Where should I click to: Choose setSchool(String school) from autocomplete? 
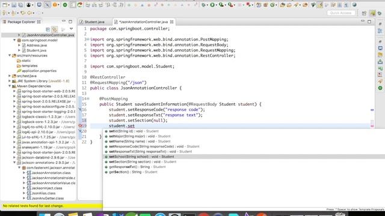244,157
